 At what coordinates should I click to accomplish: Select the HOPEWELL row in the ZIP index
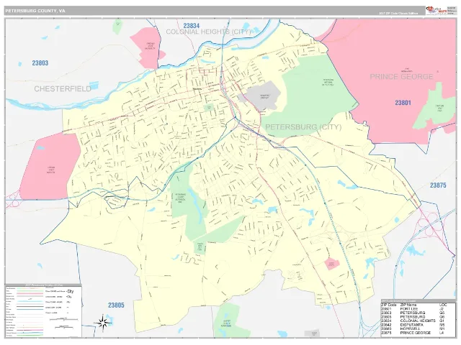(x=414, y=329)
